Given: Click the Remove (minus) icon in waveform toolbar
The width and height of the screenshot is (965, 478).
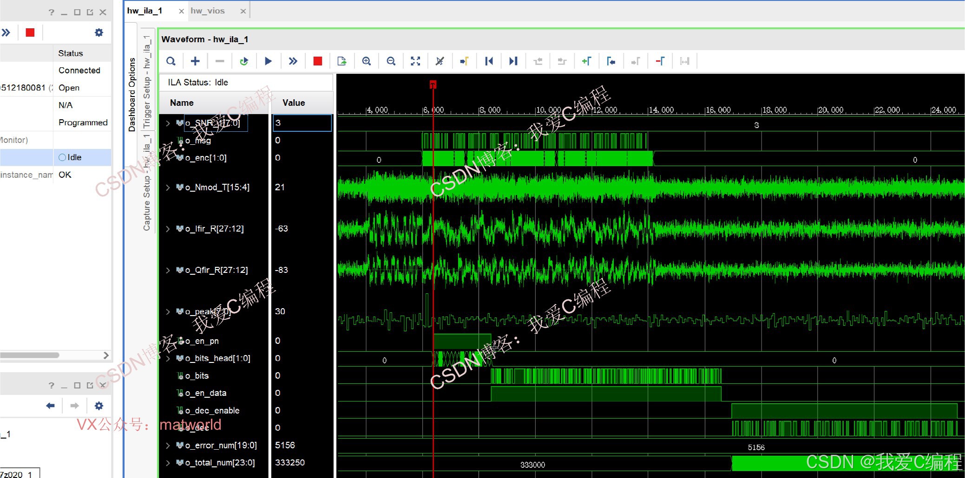Looking at the screenshot, I should click(x=220, y=61).
